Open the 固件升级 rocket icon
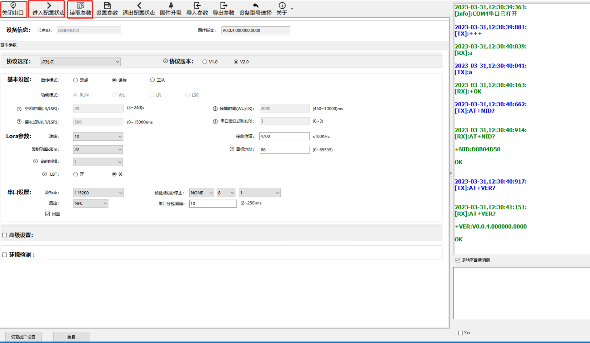The image size is (590, 343). [171, 5]
